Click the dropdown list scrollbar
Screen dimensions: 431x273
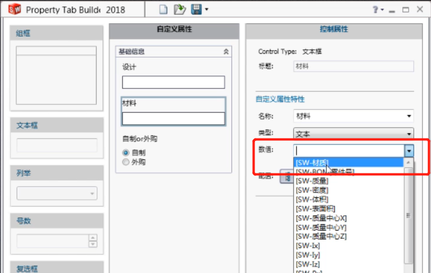(409, 215)
